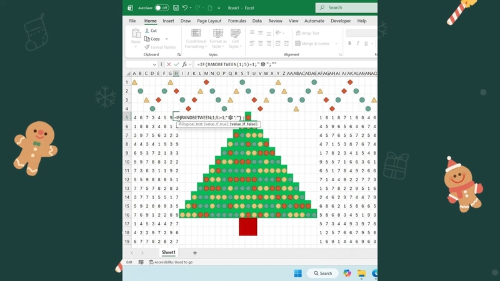This screenshot has height=281, width=500.
Task: Toggle Underline formatting
Action: click(x=366, y=43)
